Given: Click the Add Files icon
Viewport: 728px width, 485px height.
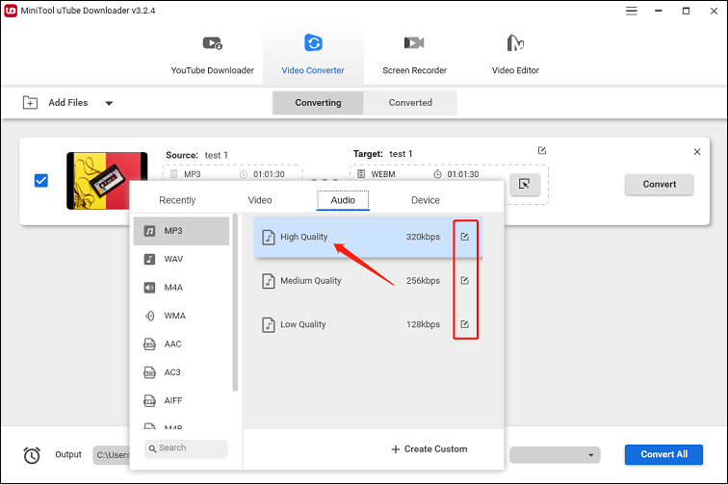Looking at the screenshot, I should pos(30,103).
